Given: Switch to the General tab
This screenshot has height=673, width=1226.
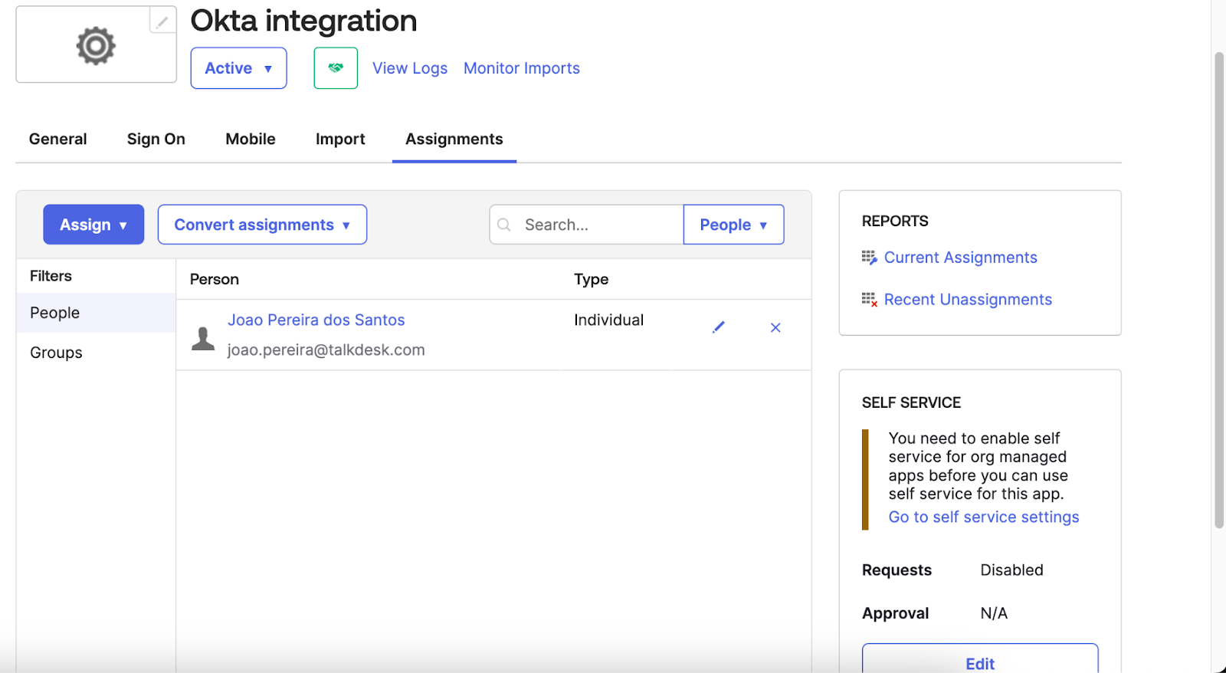Looking at the screenshot, I should click(x=58, y=139).
